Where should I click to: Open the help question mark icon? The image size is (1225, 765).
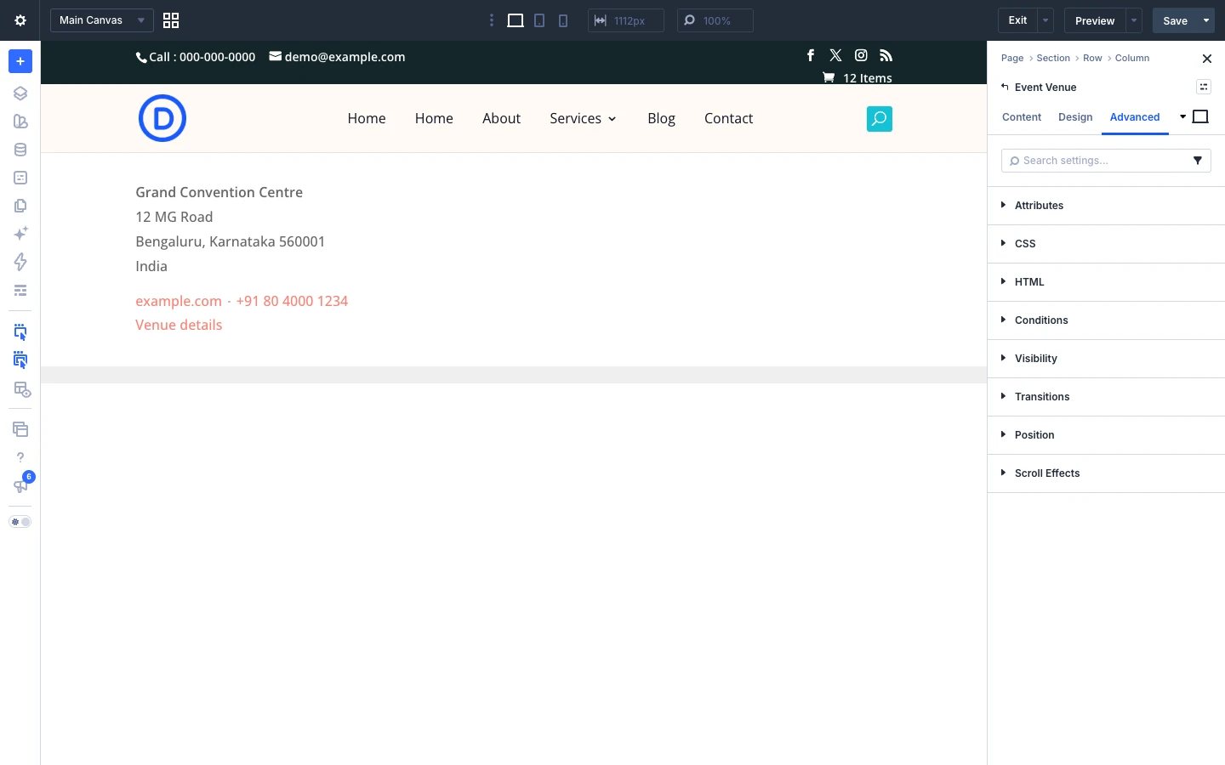20,457
